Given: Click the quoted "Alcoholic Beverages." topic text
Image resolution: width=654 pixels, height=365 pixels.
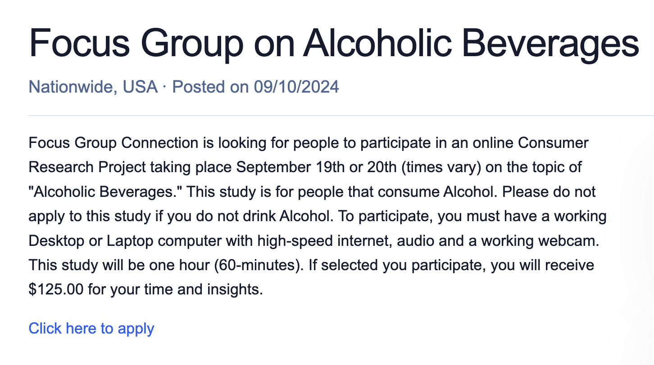Looking at the screenshot, I should (x=105, y=192).
